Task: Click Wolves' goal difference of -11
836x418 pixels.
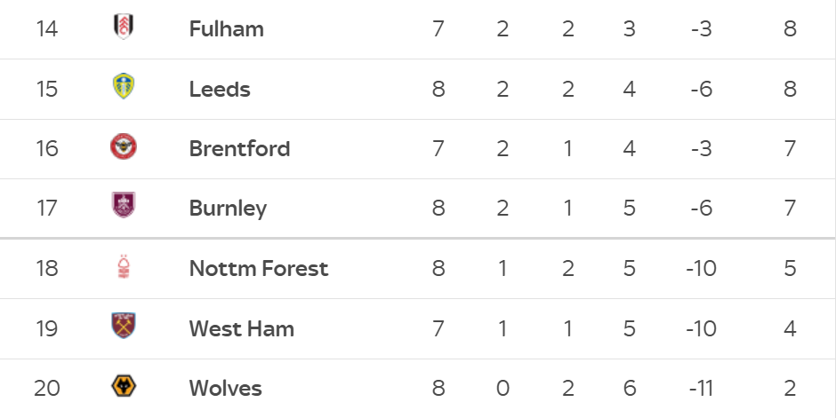Action: pyautogui.click(x=701, y=388)
